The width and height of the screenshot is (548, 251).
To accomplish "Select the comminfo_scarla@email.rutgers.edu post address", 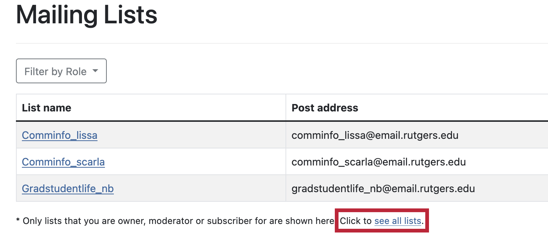I will point(379,162).
